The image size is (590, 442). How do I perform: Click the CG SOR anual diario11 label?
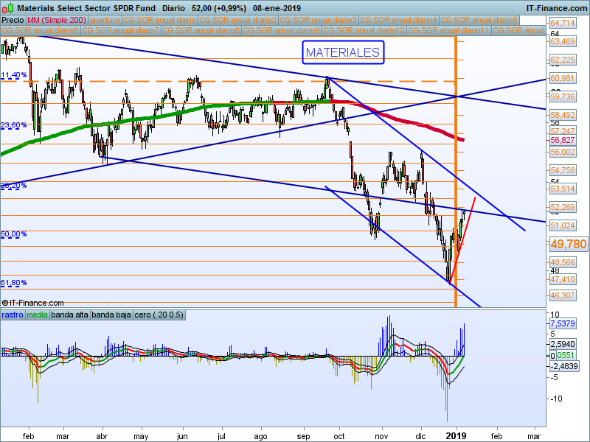click(449, 31)
